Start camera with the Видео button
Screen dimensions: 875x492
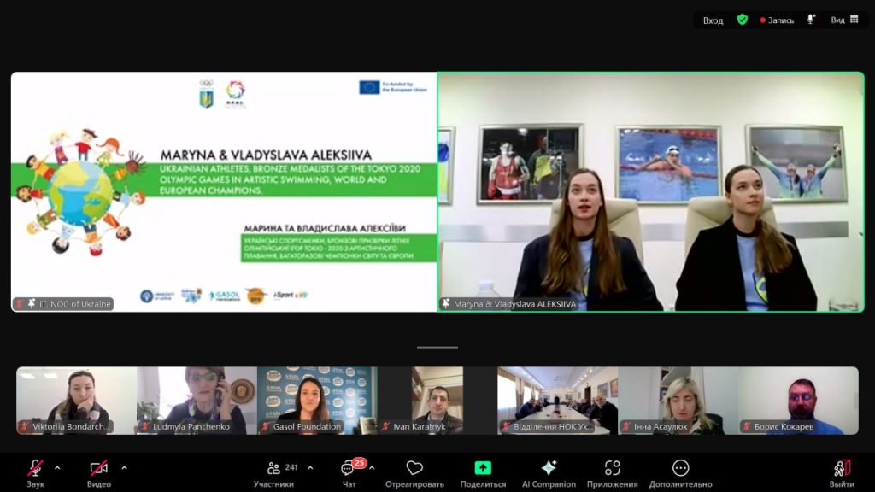(x=99, y=473)
